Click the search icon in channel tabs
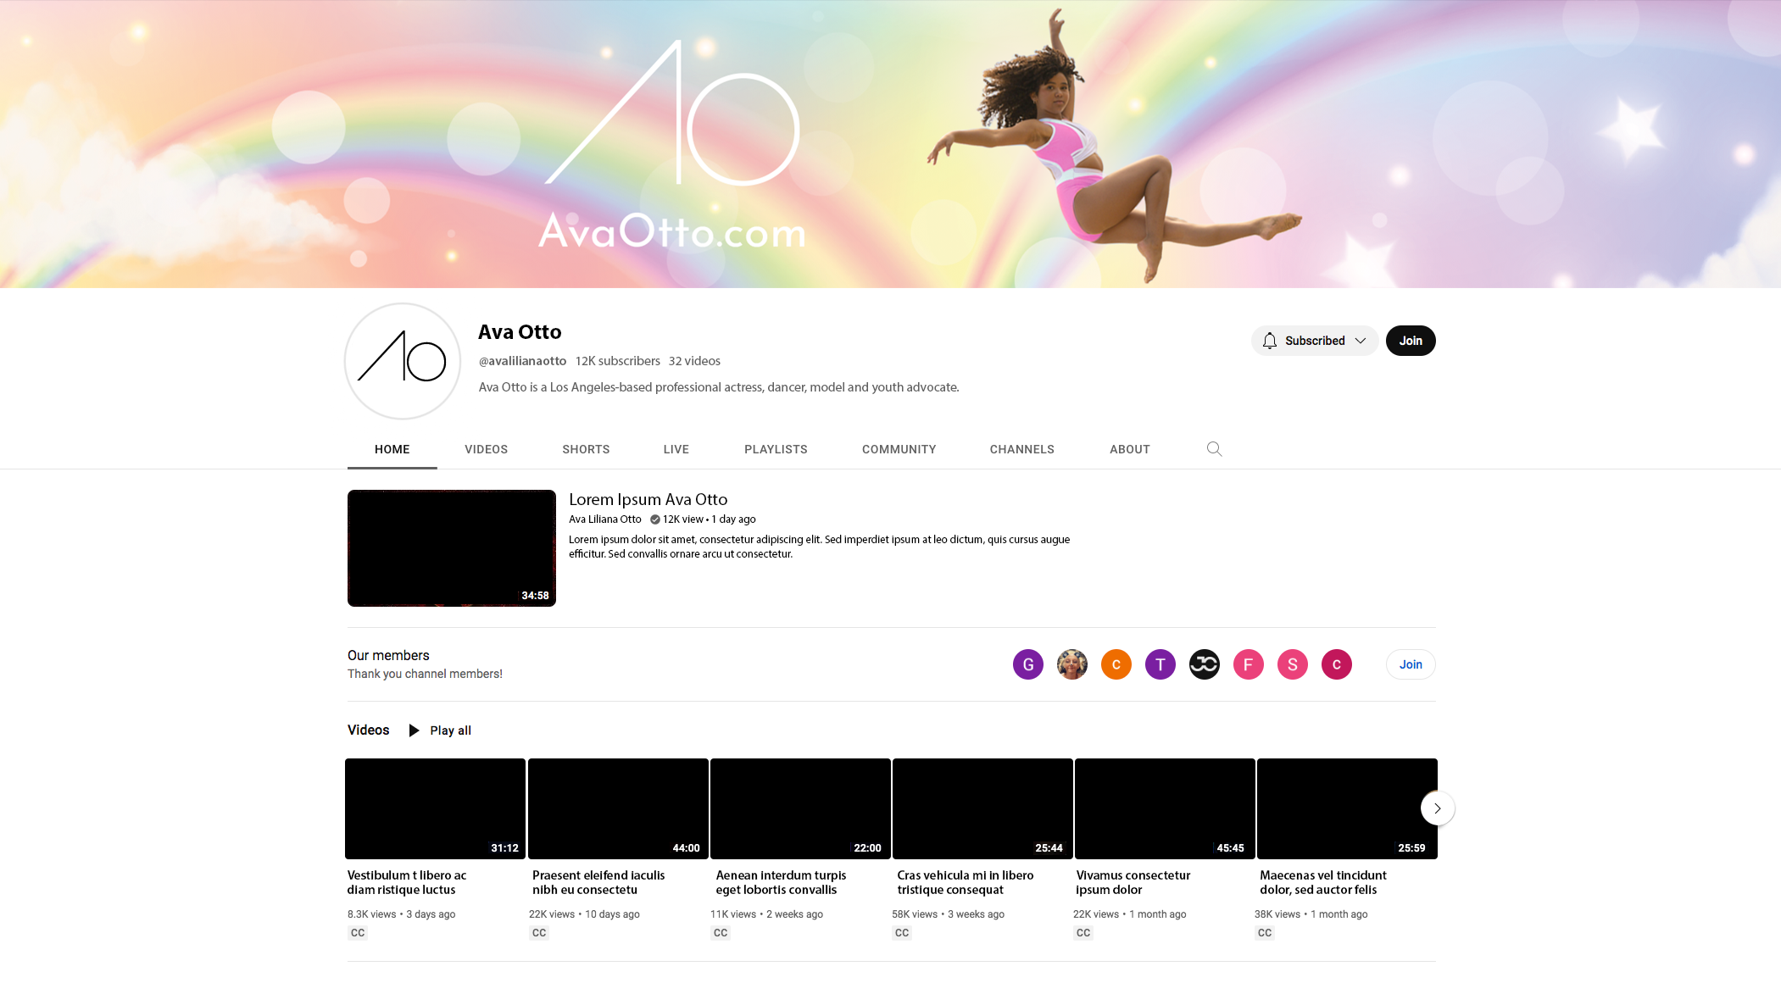 pos(1214,449)
